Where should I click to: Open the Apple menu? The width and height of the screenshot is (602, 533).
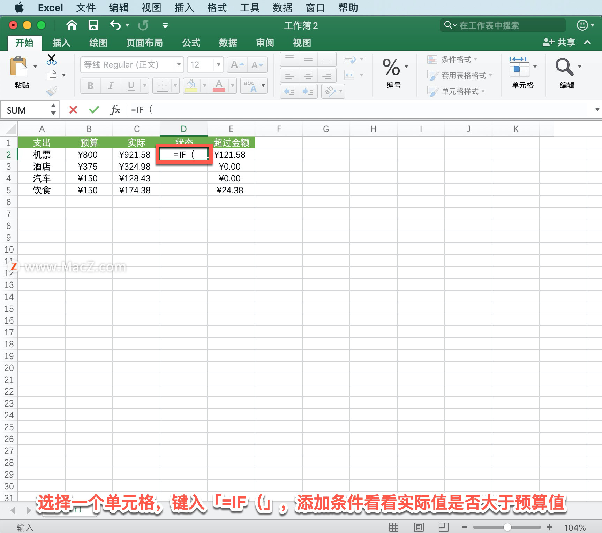(19, 7)
